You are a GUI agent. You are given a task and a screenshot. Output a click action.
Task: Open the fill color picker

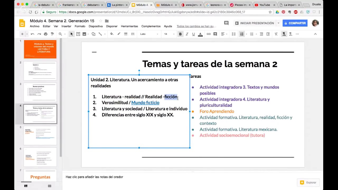[x=112, y=34]
